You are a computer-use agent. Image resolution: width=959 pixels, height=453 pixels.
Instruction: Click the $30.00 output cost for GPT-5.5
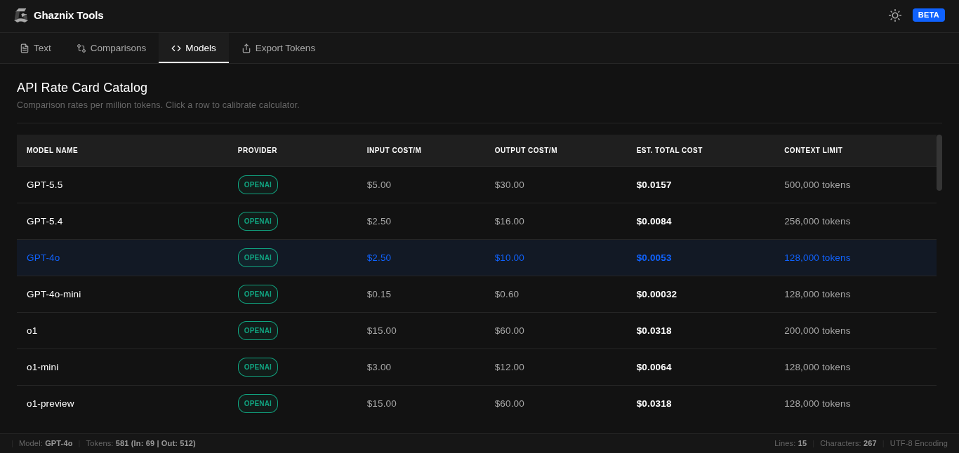(x=510, y=185)
